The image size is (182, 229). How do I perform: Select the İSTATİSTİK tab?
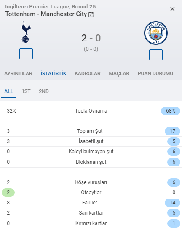point(54,74)
